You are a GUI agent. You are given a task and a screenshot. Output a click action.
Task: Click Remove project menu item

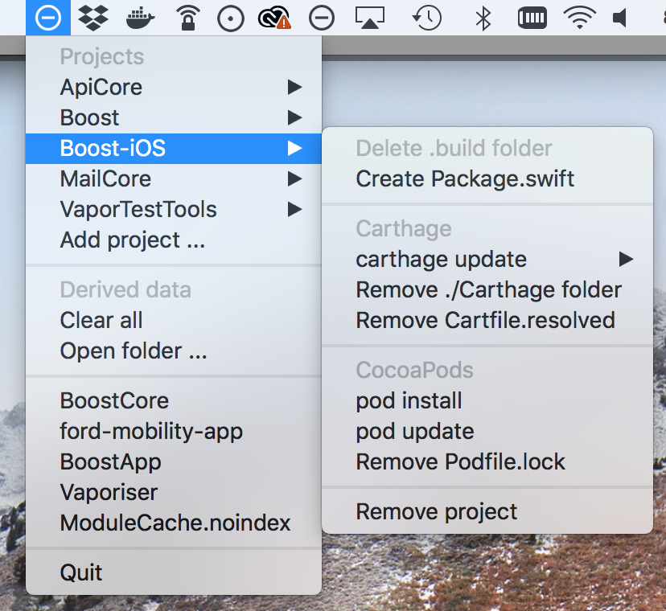[x=437, y=511]
